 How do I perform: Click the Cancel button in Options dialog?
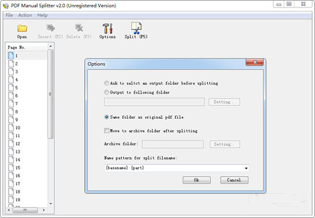(x=234, y=180)
